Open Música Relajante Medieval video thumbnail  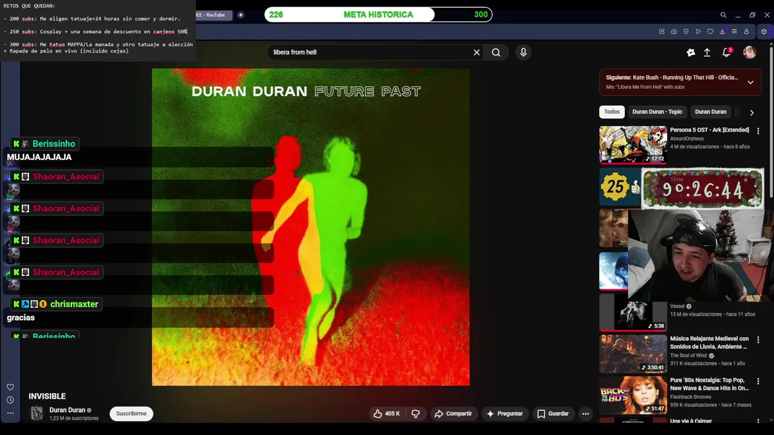[633, 353]
